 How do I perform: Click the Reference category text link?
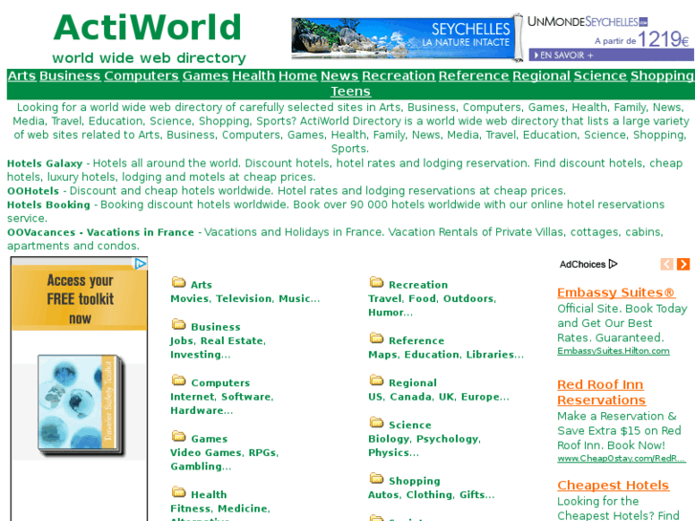(416, 340)
